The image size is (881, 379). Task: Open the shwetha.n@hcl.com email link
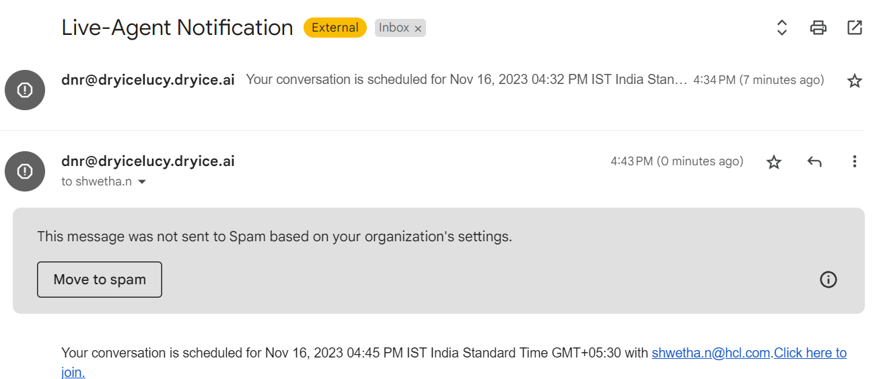tap(711, 353)
